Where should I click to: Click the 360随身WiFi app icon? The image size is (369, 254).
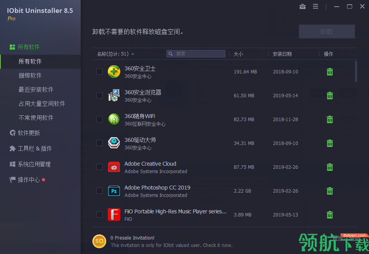coord(114,119)
